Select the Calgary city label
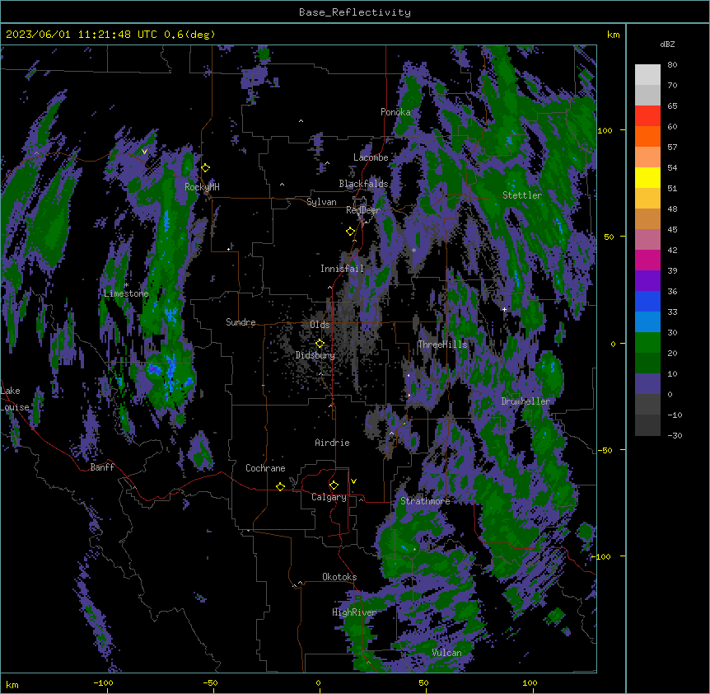Image resolution: width=710 pixels, height=694 pixels. click(x=329, y=497)
